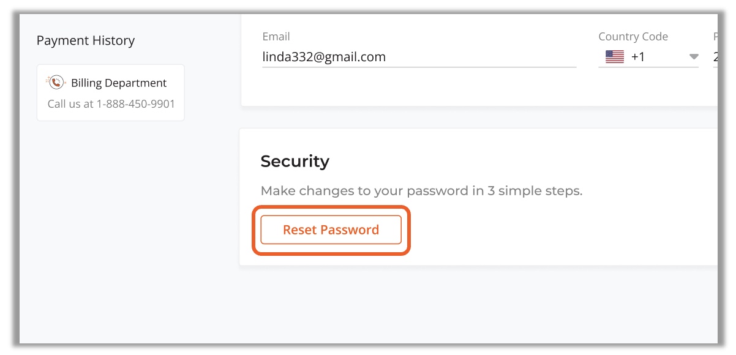Click the cut-off label above the phone field
736x355 pixels.
(x=715, y=37)
